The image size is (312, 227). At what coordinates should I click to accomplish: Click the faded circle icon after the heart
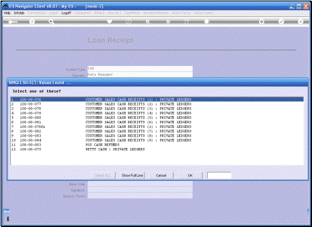click(x=129, y=21)
